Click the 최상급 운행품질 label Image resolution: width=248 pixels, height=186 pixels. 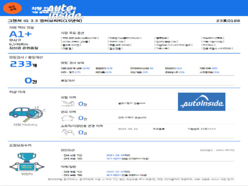coord(24,48)
